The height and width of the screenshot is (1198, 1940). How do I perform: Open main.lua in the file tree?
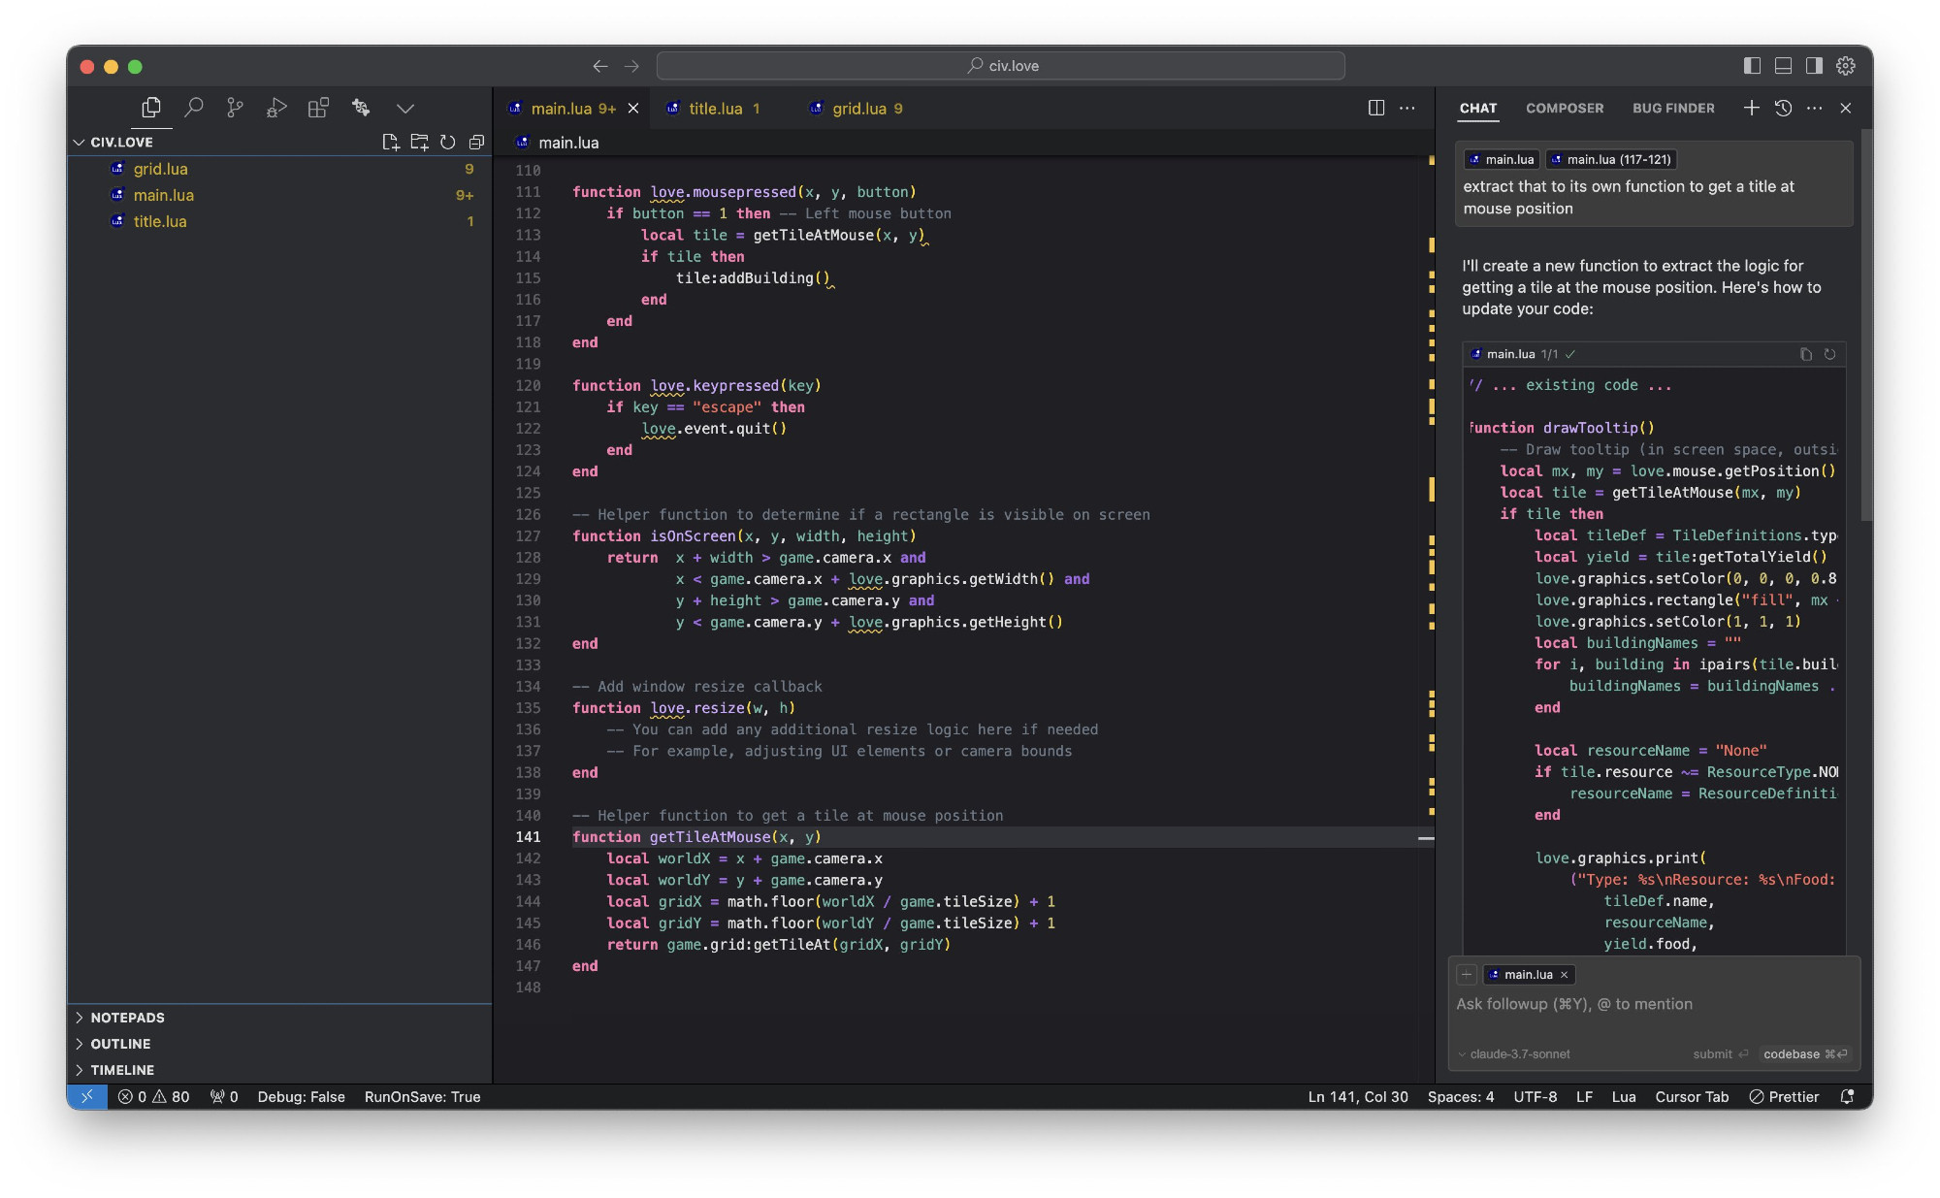164,195
